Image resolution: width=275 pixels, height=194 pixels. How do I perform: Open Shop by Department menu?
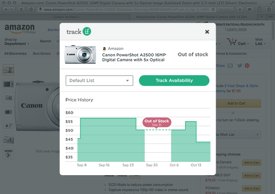click(x=17, y=42)
